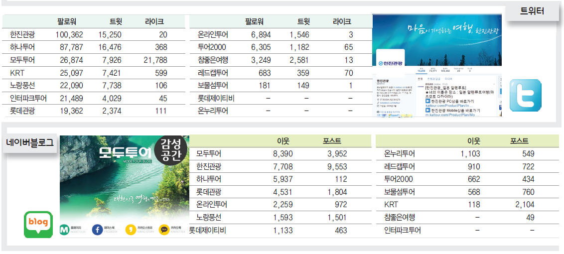Screen dimensions: 564x254
Task: Click neighbor count 2,259
Action: pyautogui.click(x=283, y=205)
